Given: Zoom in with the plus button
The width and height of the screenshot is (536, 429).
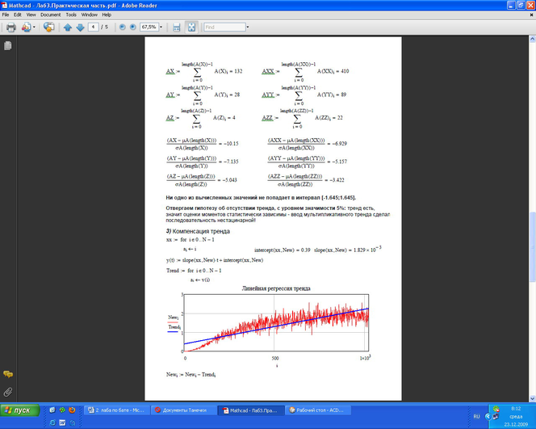Looking at the screenshot, I should tap(133, 27).
